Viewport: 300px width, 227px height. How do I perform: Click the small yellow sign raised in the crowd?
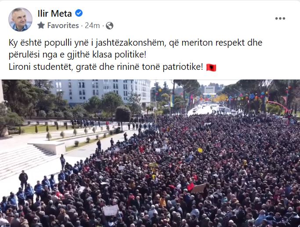tap(200, 150)
